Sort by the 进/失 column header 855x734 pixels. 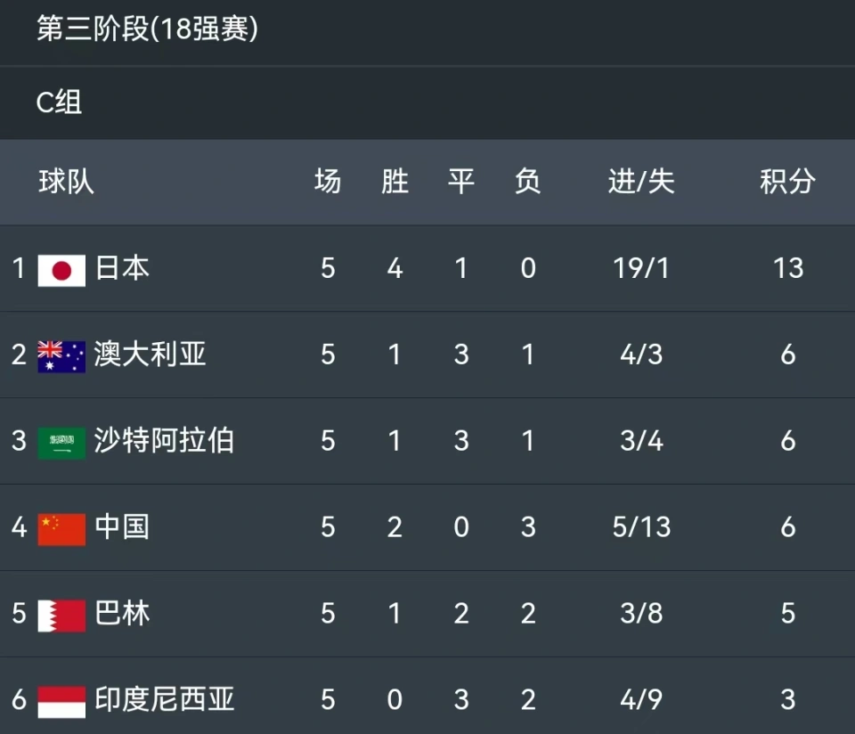click(x=641, y=182)
